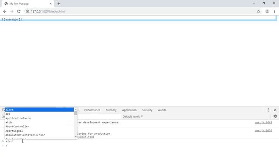
Task: Click the {{ message }} page text
Action: (x=12, y=19)
